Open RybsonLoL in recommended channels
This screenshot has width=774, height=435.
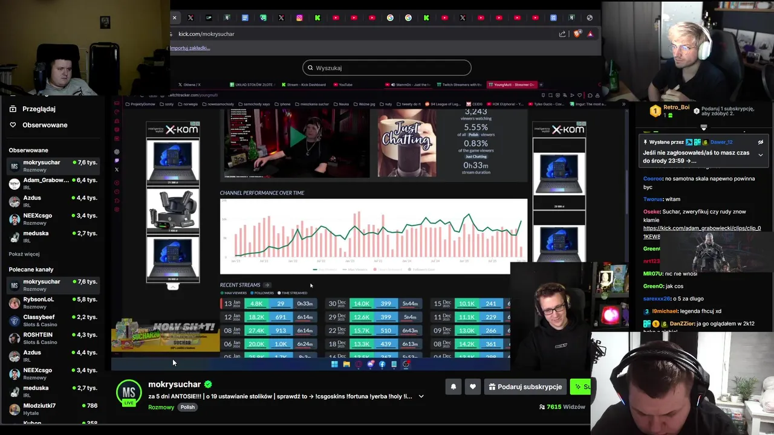(x=53, y=303)
